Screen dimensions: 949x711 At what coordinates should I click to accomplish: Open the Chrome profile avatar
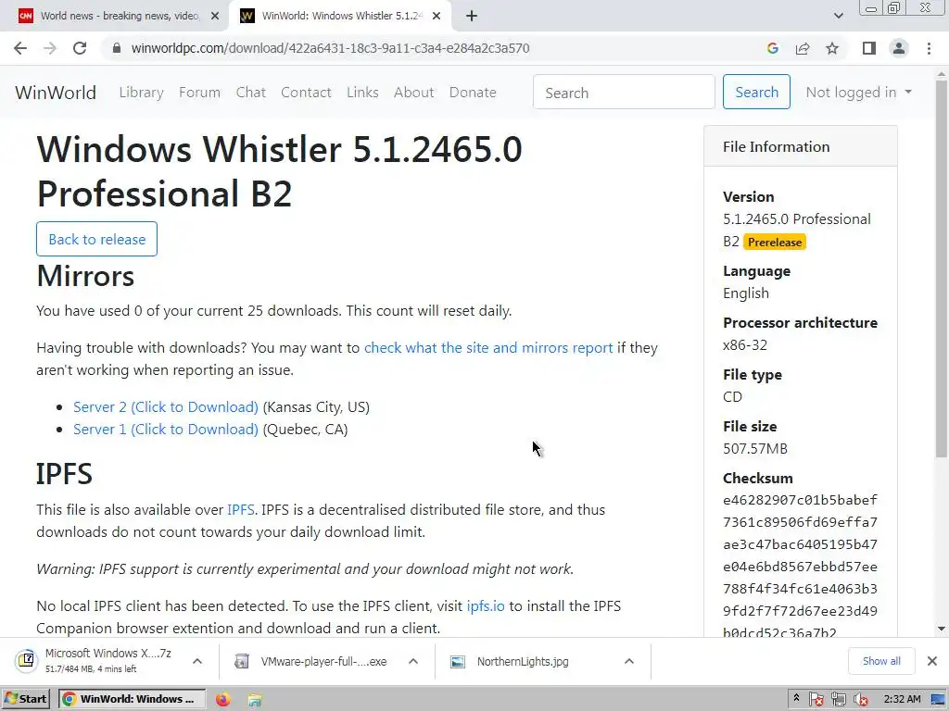(899, 48)
